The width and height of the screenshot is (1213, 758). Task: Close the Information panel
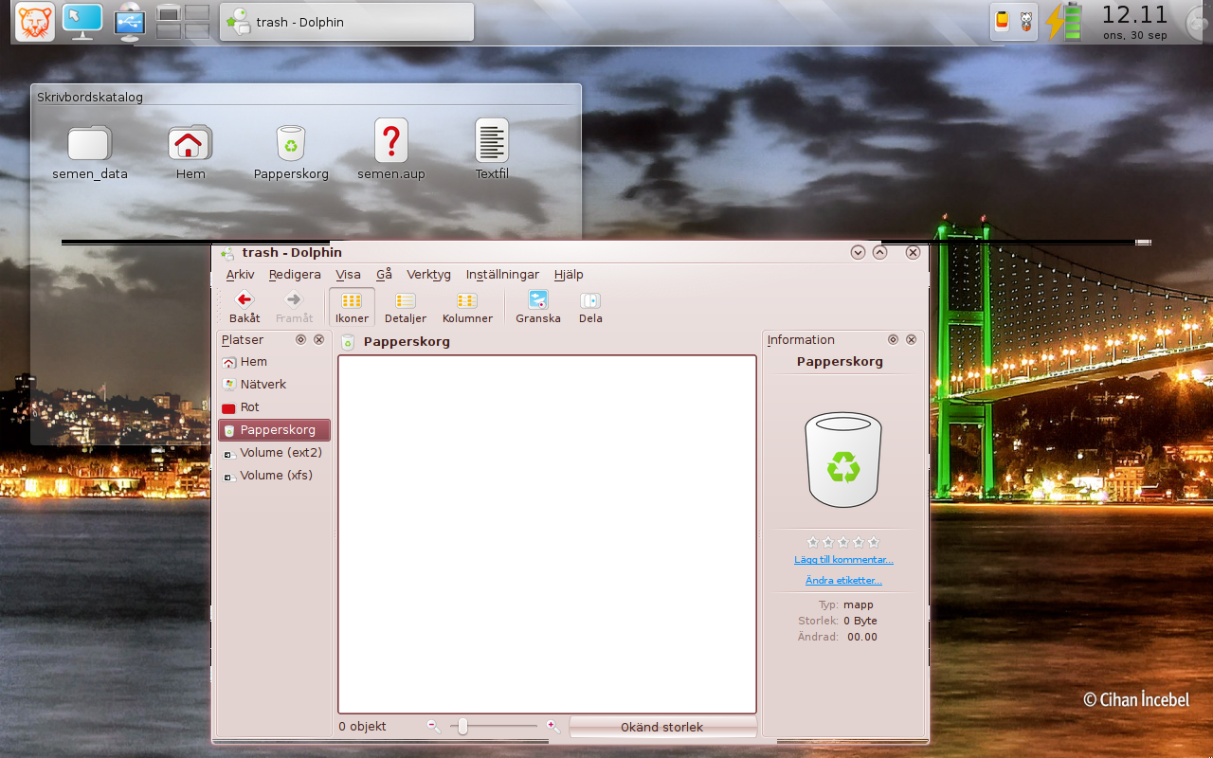(911, 340)
